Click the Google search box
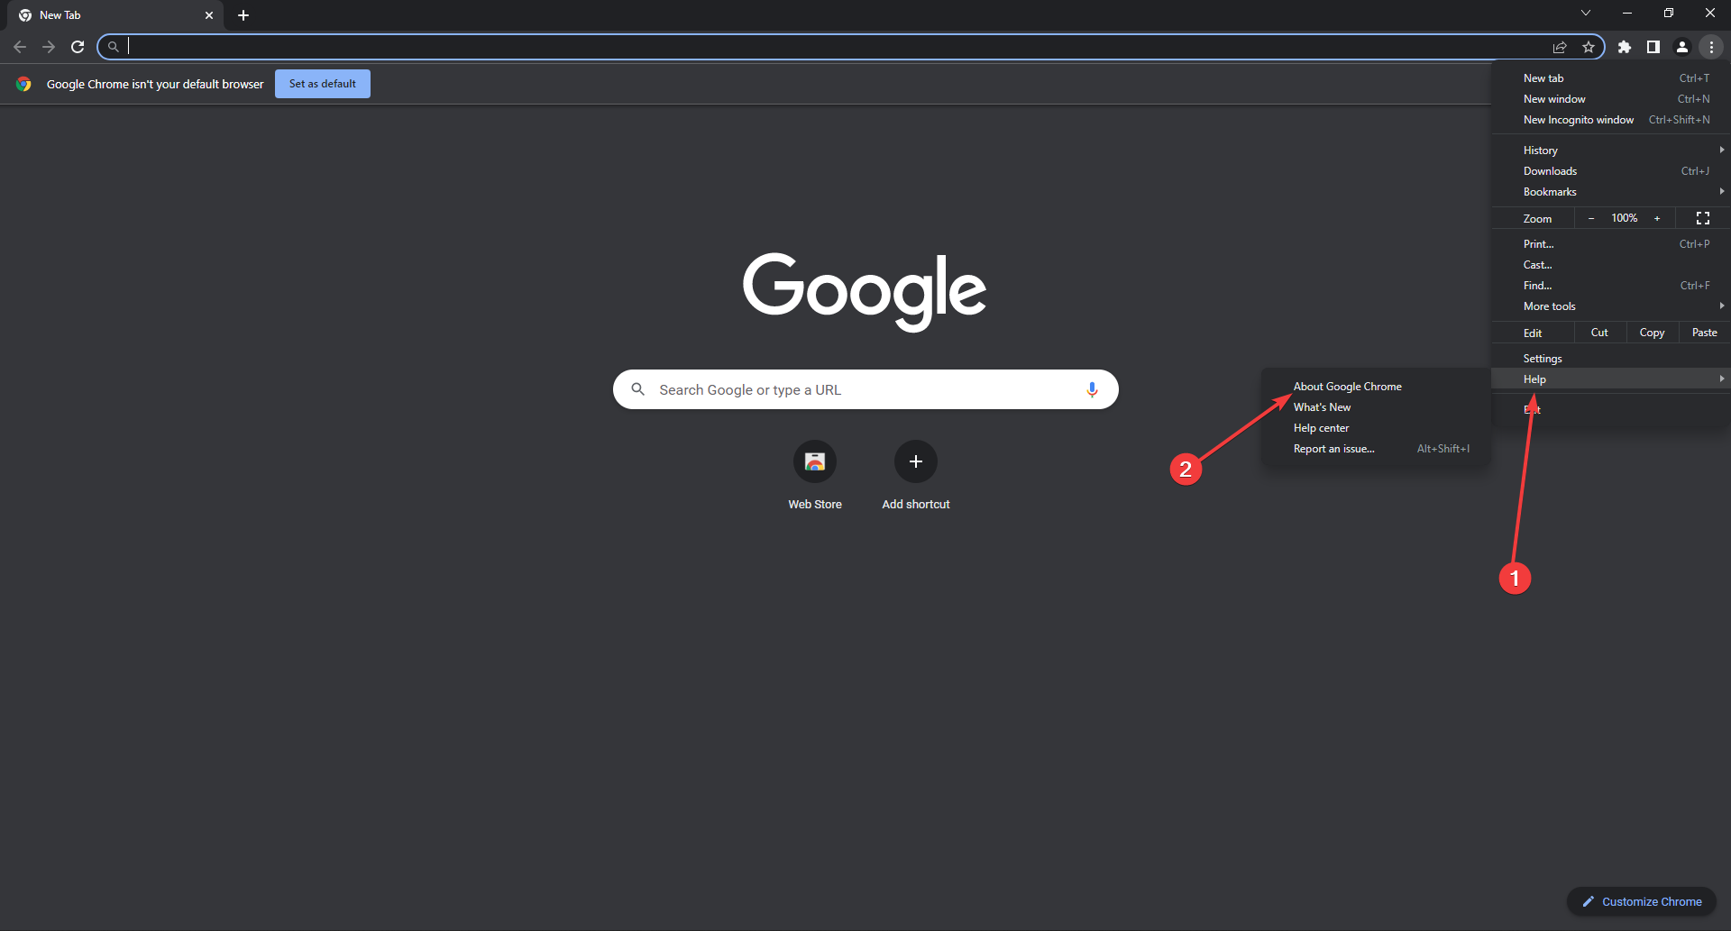 pyautogui.click(x=865, y=389)
